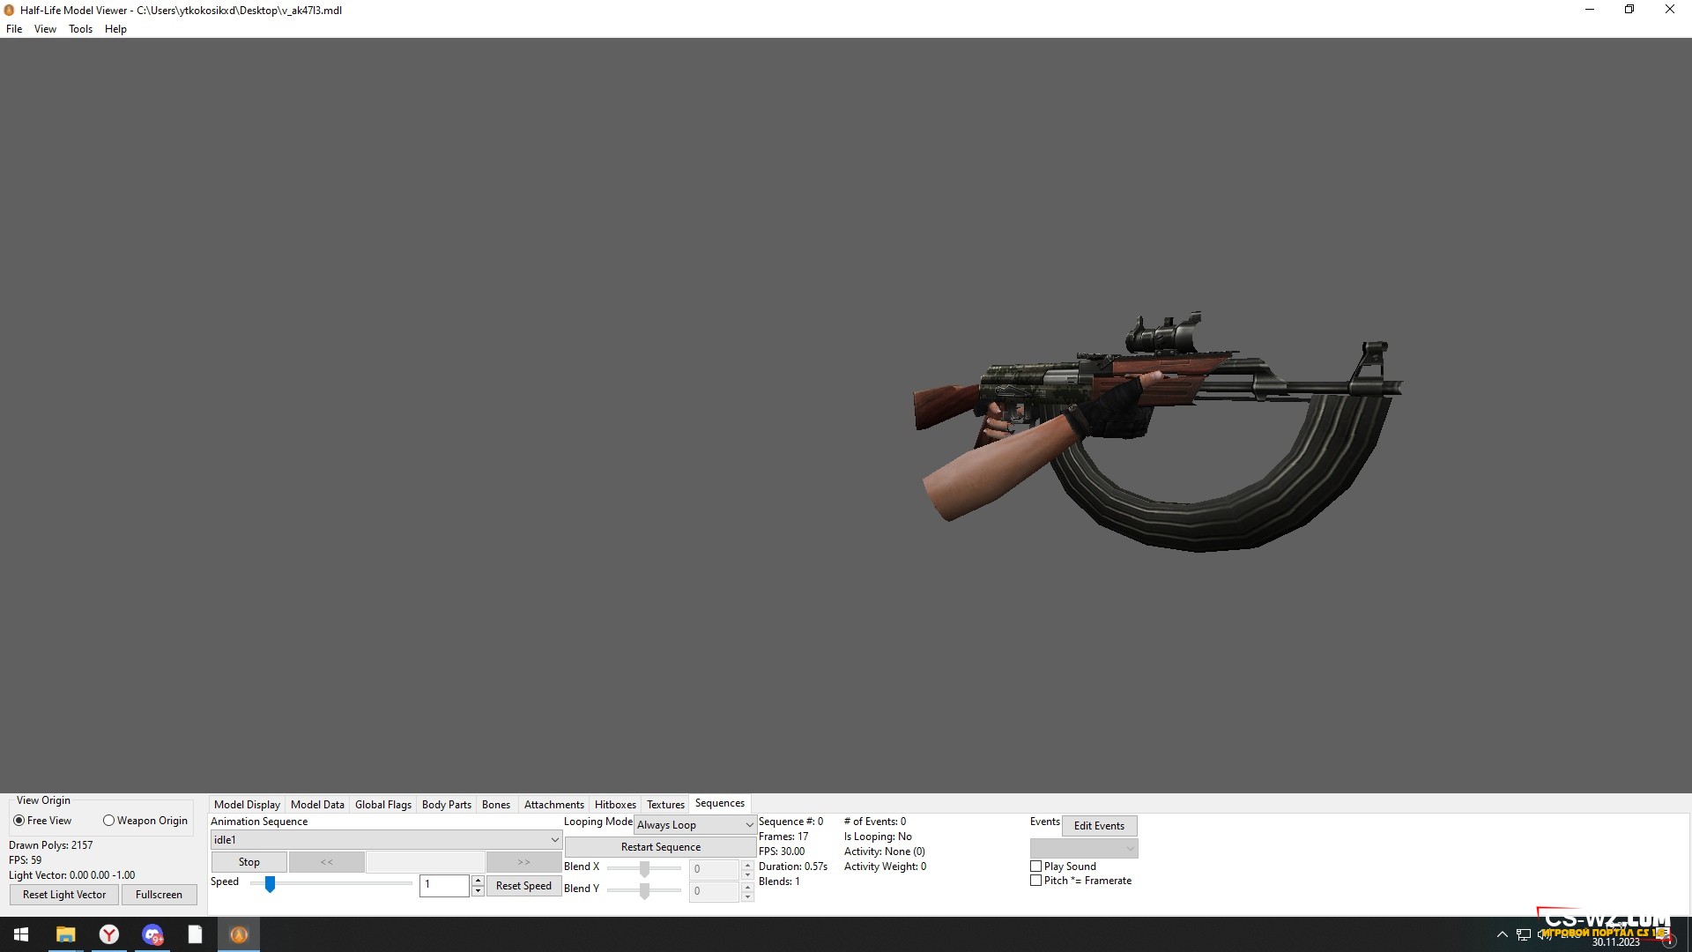The height and width of the screenshot is (952, 1692).
Task: Switch to the Global Flags tab
Action: 383,805
